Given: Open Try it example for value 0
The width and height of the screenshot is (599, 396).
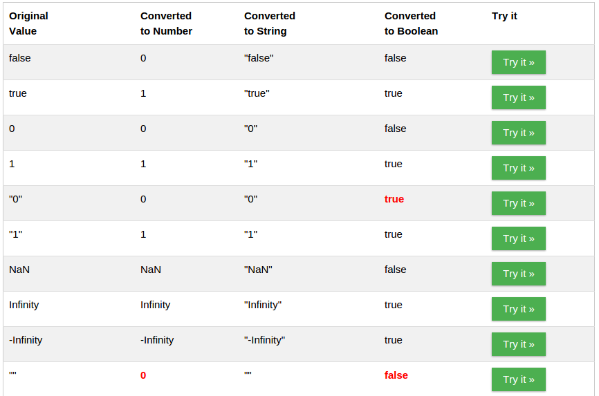Looking at the screenshot, I should point(518,133).
